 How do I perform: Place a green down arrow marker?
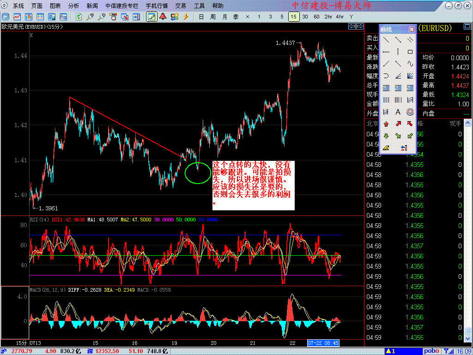click(x=386, y=136)
